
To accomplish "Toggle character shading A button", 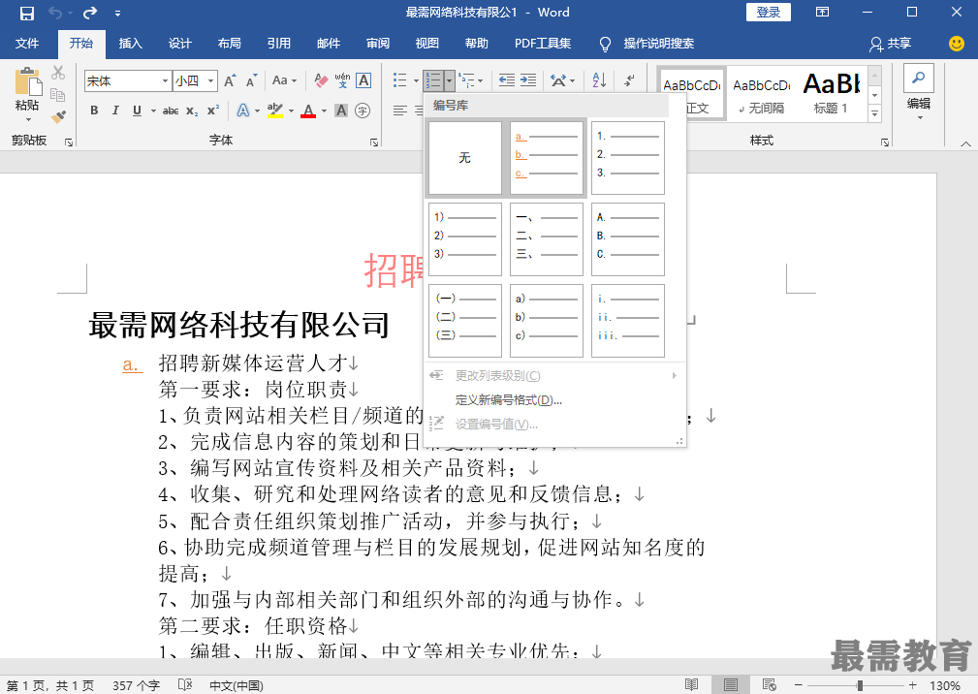I will [x=341, y=111].
